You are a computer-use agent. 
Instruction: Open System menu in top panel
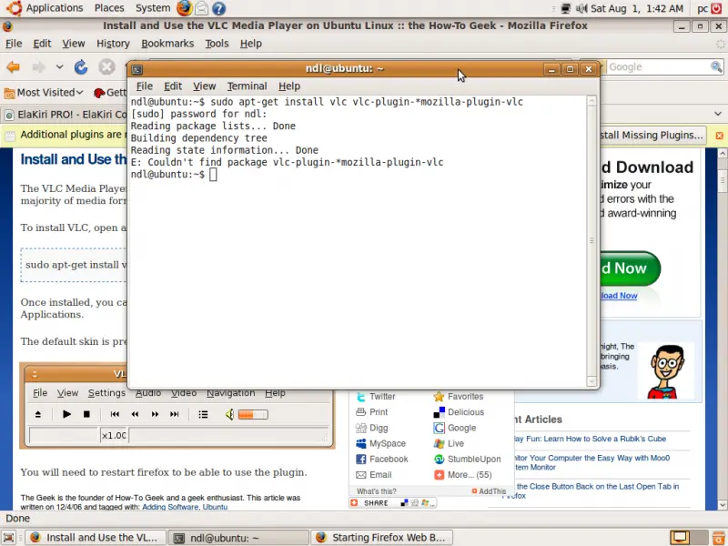[x=153, y=8]
